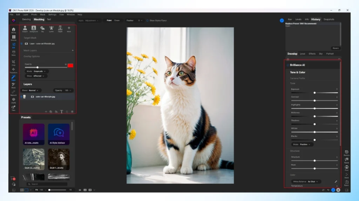359x201 pixels.
Task: Click the red overlay color swatch
Action: [x=70, y=65]
